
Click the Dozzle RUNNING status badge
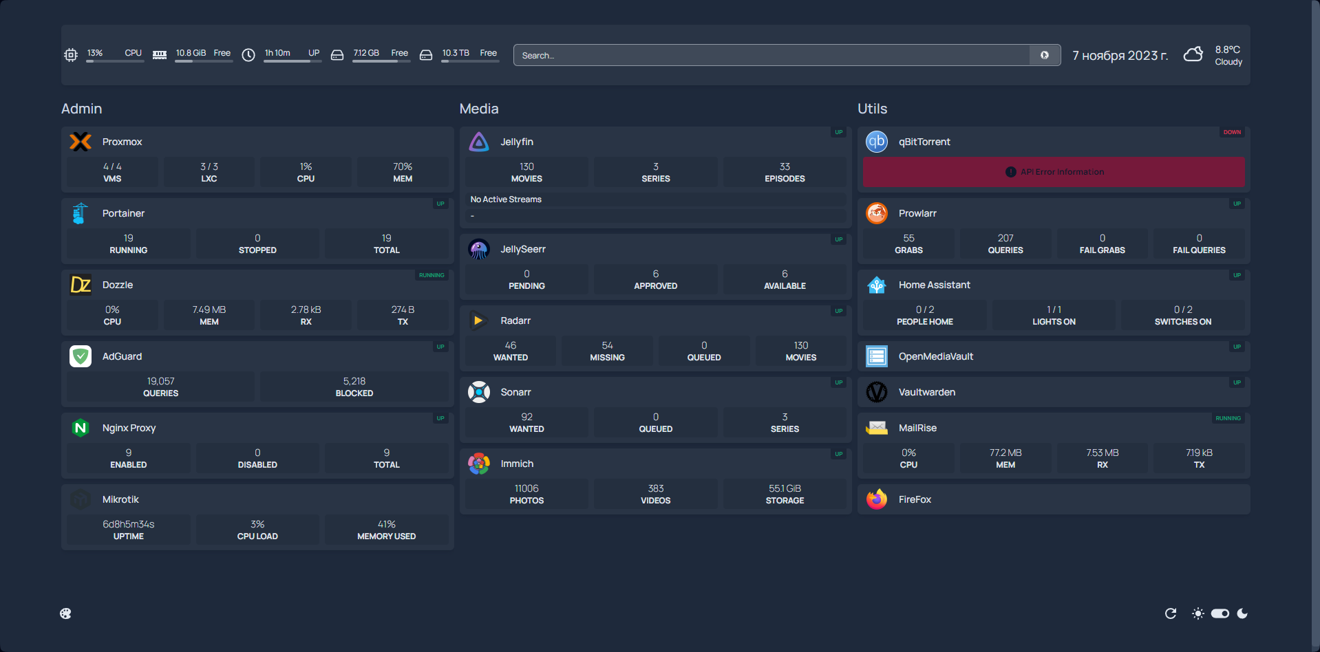(432, 275)
